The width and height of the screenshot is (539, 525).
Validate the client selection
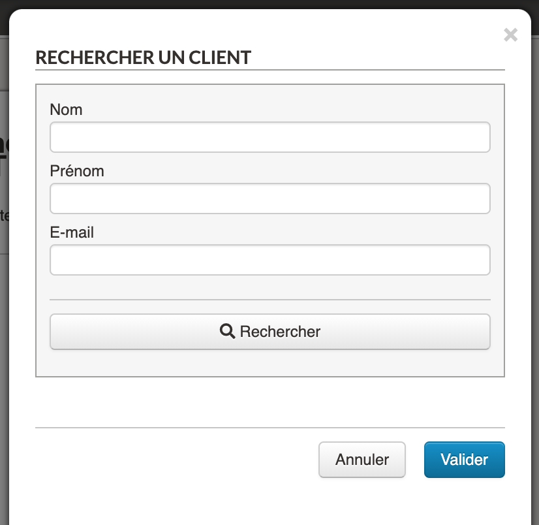(x=464, y=460)
